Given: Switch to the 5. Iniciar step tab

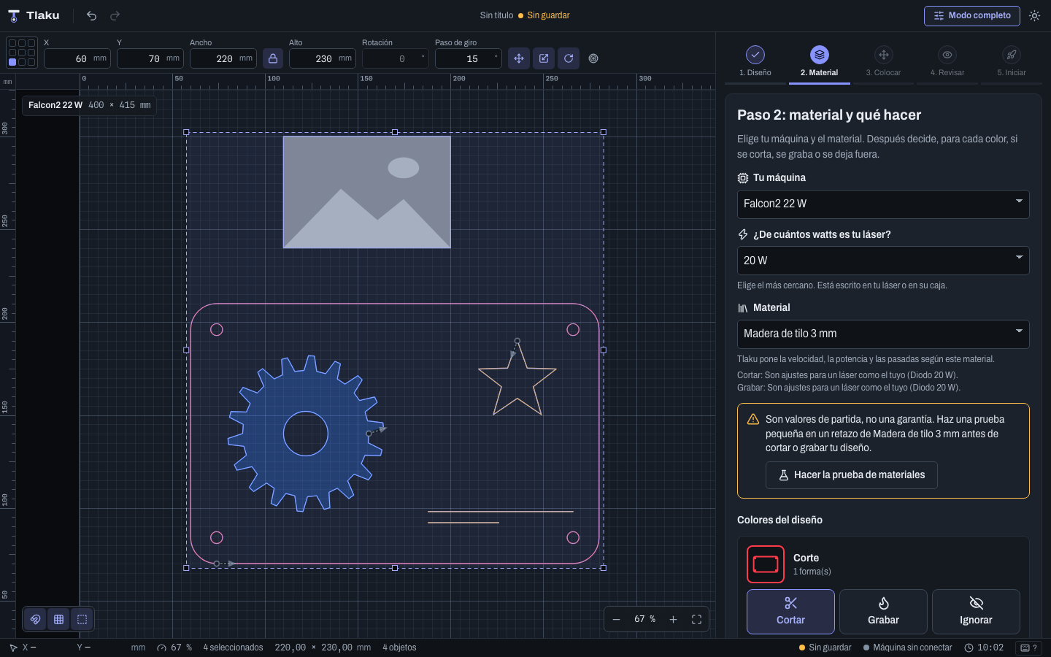Looking at the screenshot, I should pos(1012,62).
